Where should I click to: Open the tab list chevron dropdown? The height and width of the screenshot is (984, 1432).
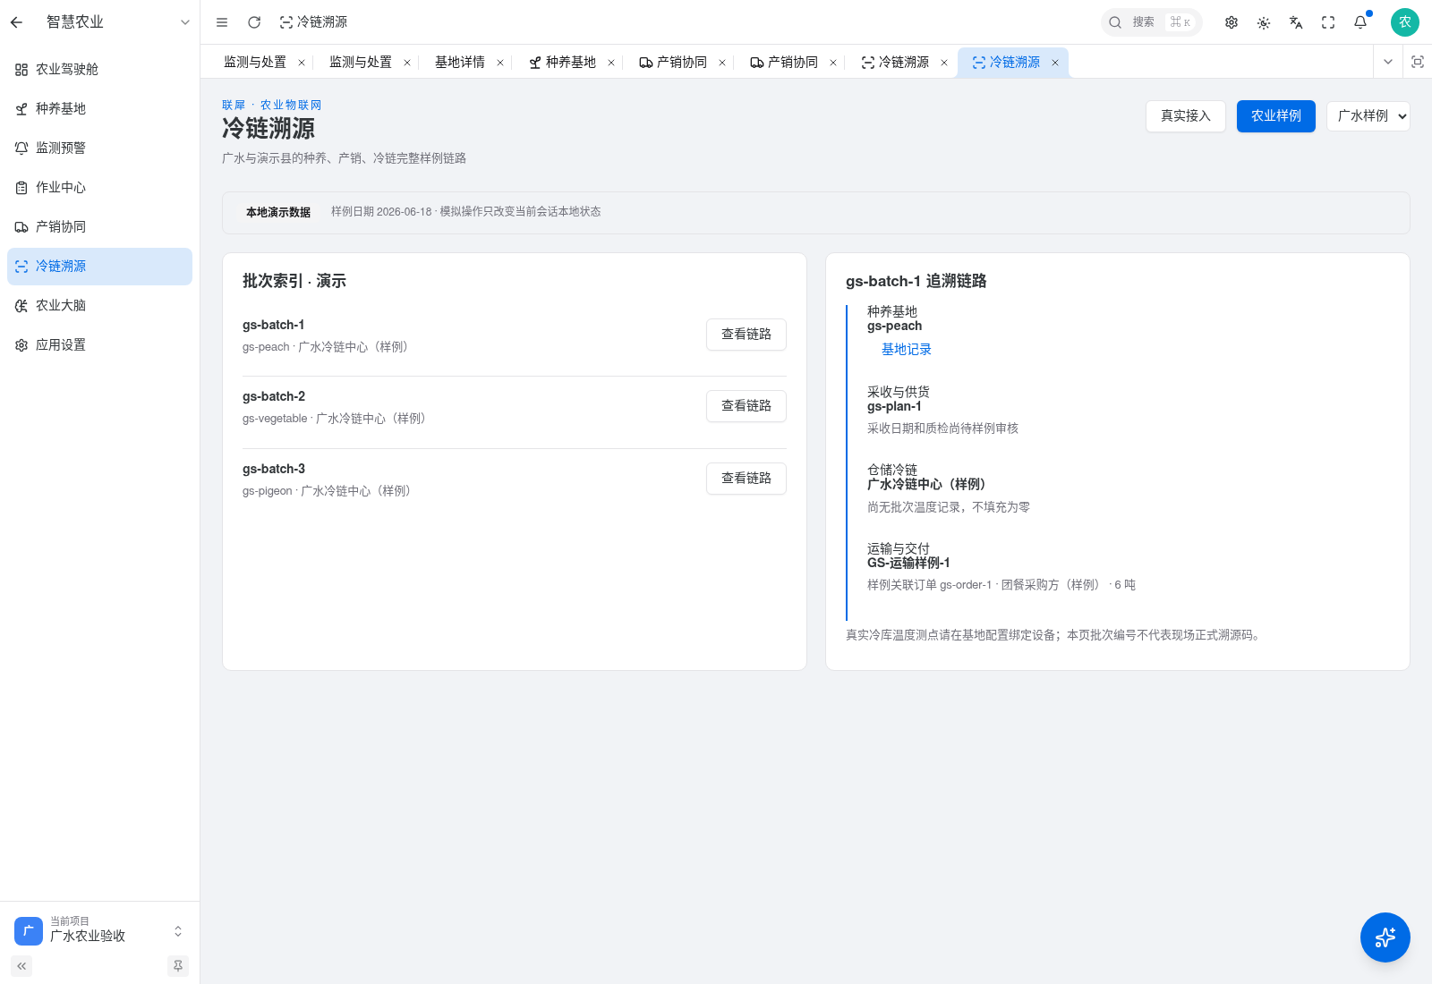pyautogui.click(x=1388, y=62)
